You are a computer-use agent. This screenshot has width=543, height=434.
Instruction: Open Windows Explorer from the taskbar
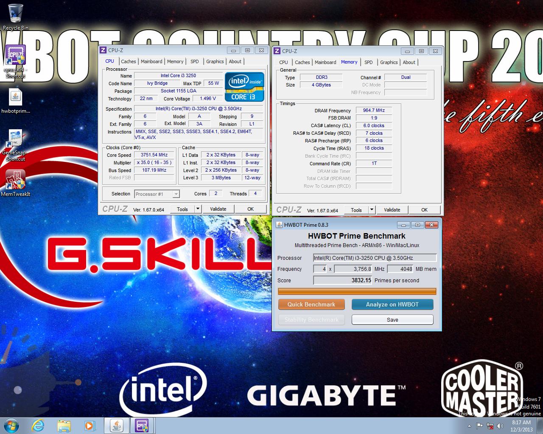pyautogui.click(x=64, y=426)
